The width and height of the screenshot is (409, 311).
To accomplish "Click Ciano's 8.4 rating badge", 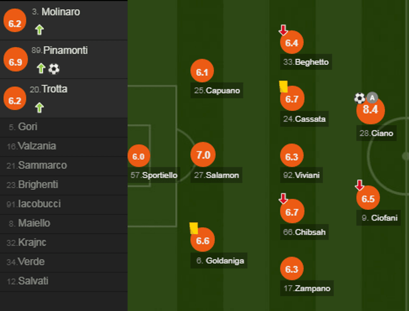I will tap(370, 110).
